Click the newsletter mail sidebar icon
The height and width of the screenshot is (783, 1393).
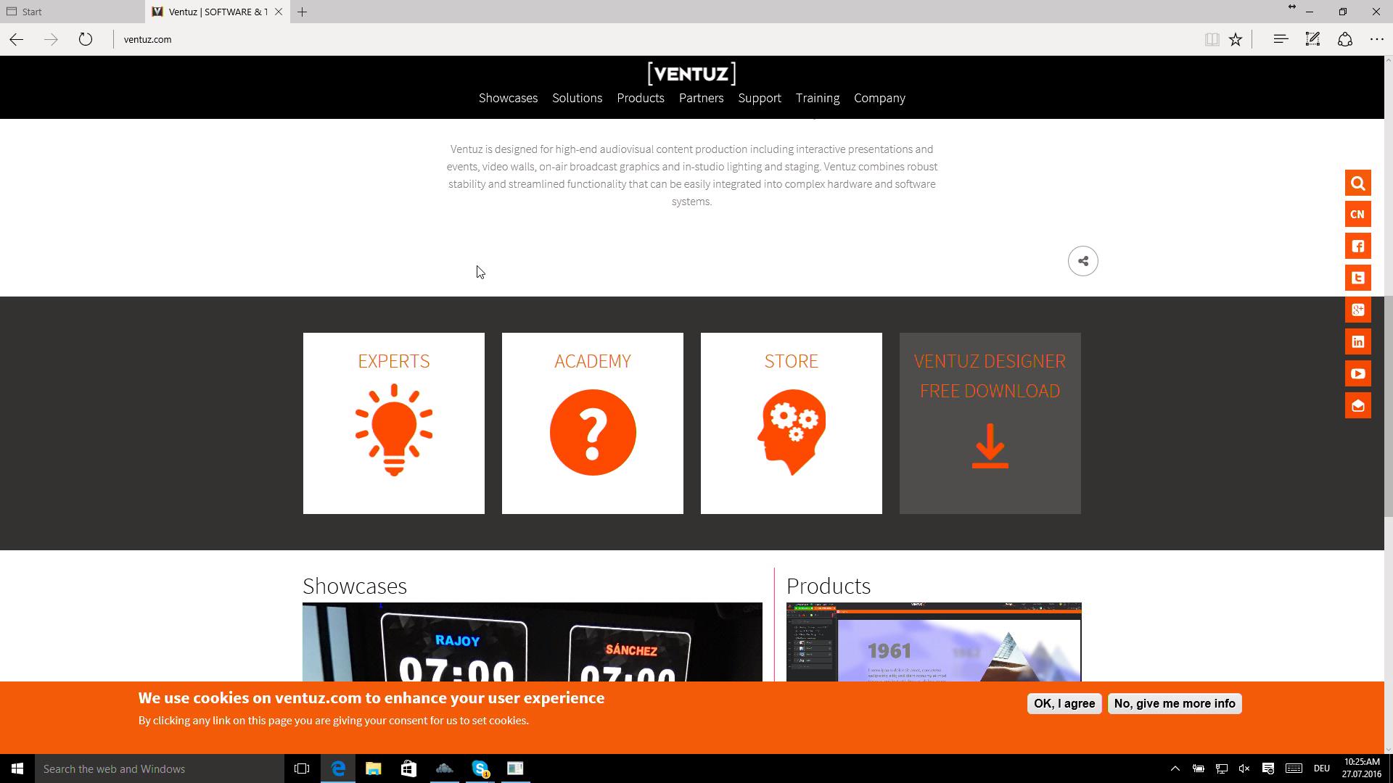(1357, 406)
